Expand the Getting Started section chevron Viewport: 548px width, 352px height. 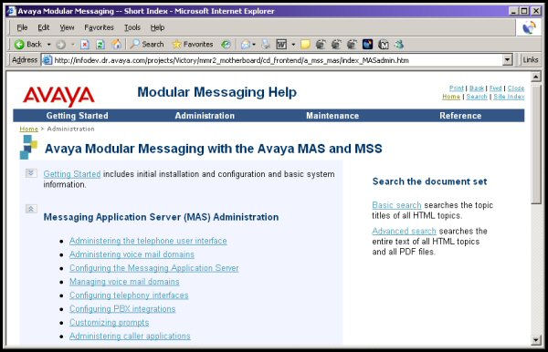coord(31,173)
